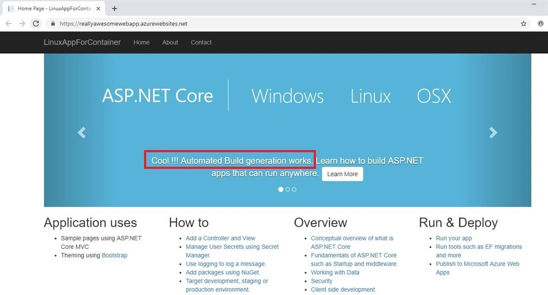Open Working with Data link
Viewport: 548px width, 295px height.
click(335, 273)
